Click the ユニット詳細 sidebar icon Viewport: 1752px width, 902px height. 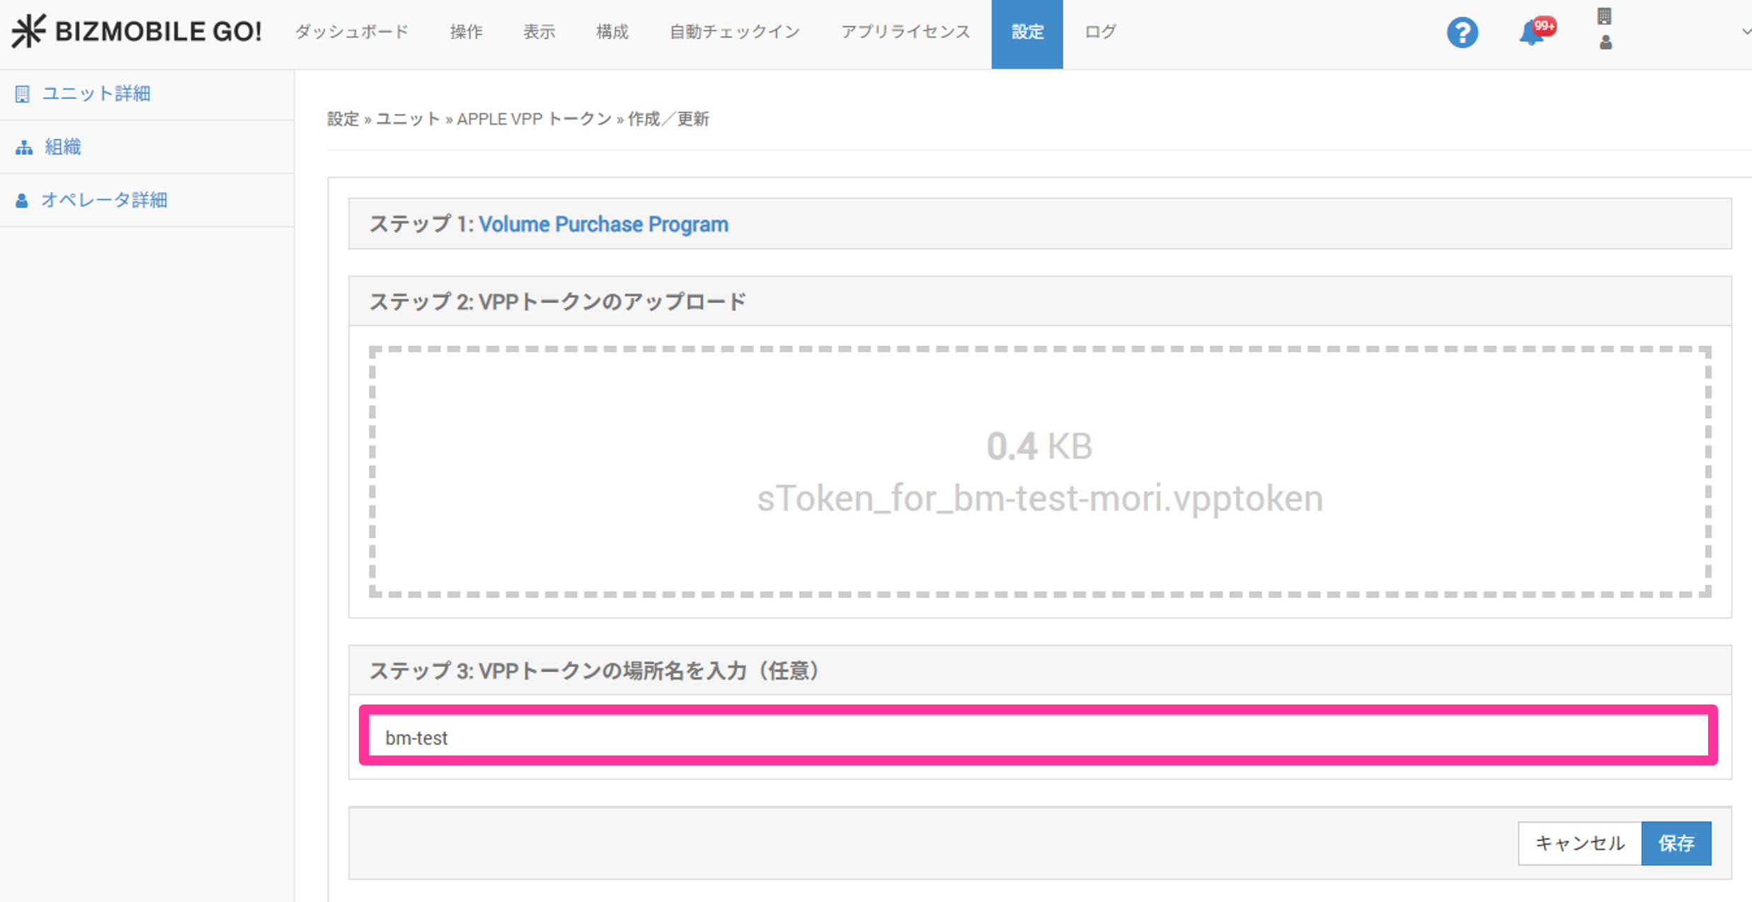coord(23,94)
